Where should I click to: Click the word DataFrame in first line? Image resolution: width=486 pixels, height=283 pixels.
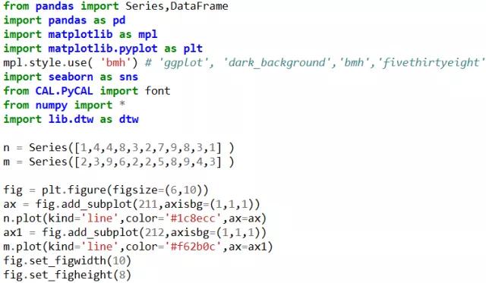click(x=199, y=6)
